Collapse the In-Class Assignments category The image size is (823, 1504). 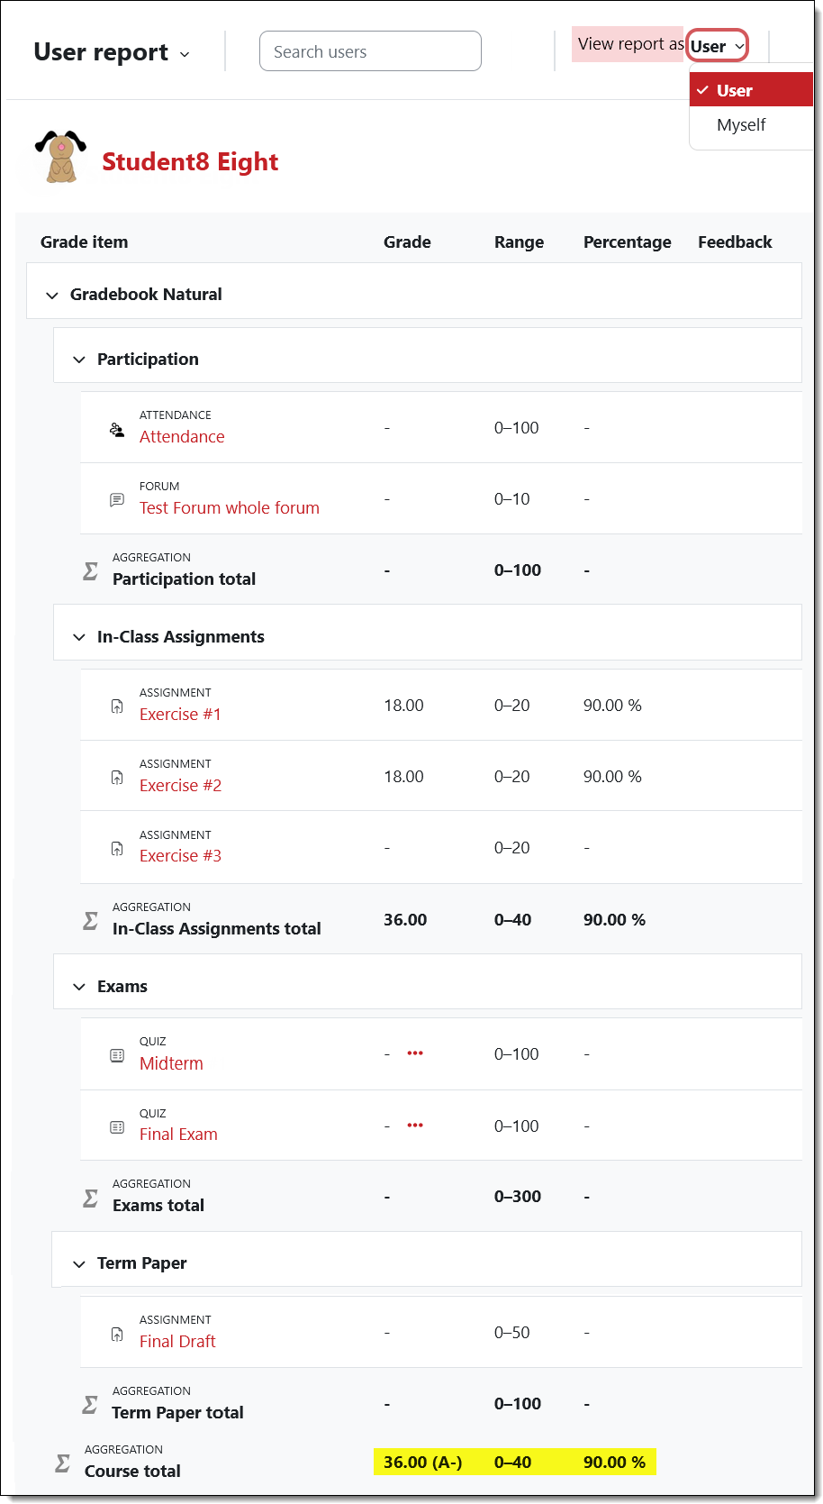[79, 636]
